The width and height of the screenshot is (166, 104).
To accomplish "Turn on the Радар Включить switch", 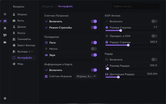I will (x=154, y=60).
